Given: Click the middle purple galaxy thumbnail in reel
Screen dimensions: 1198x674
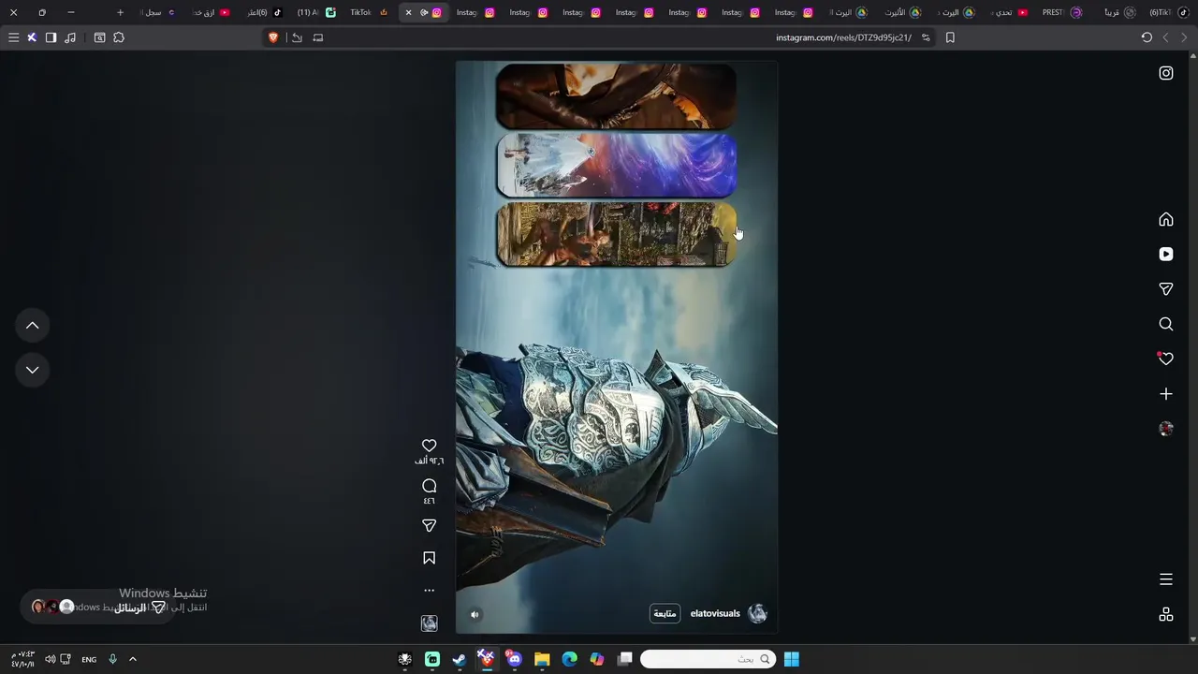Looking at the screenshot, I should (616, 165).
